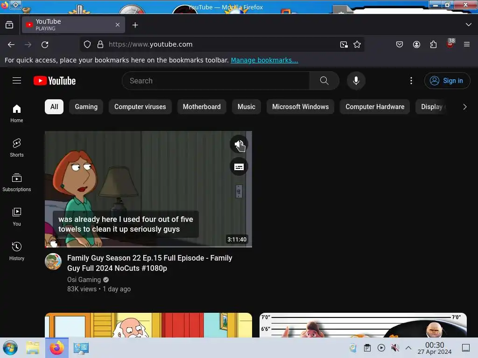Open media player tray icon

pyautogui.click(x=381, y=348)
